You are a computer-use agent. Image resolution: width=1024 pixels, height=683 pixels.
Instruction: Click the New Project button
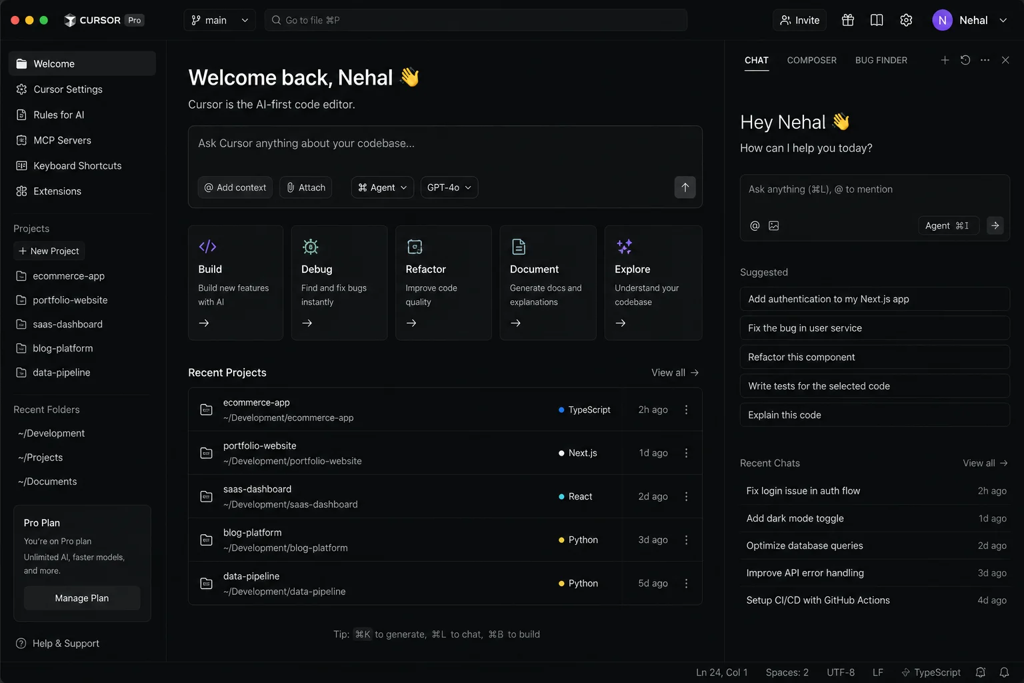click(49, 251)
